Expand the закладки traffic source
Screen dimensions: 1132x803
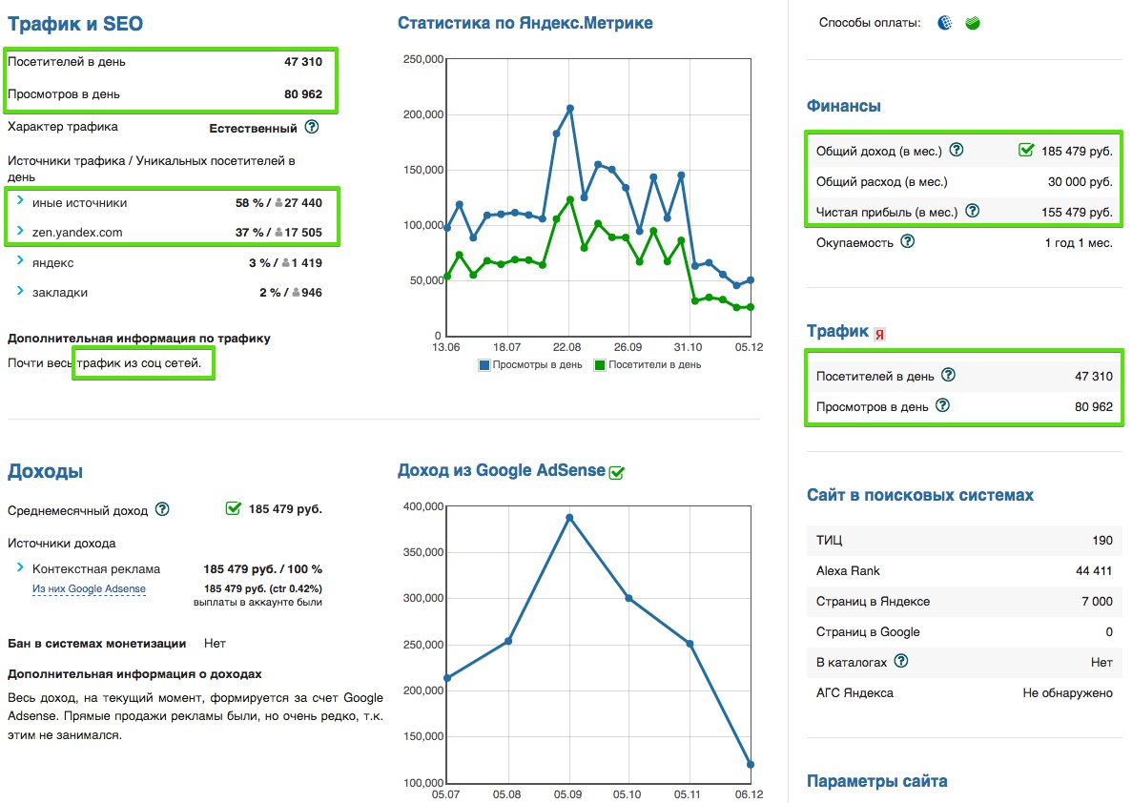[20, 290]
